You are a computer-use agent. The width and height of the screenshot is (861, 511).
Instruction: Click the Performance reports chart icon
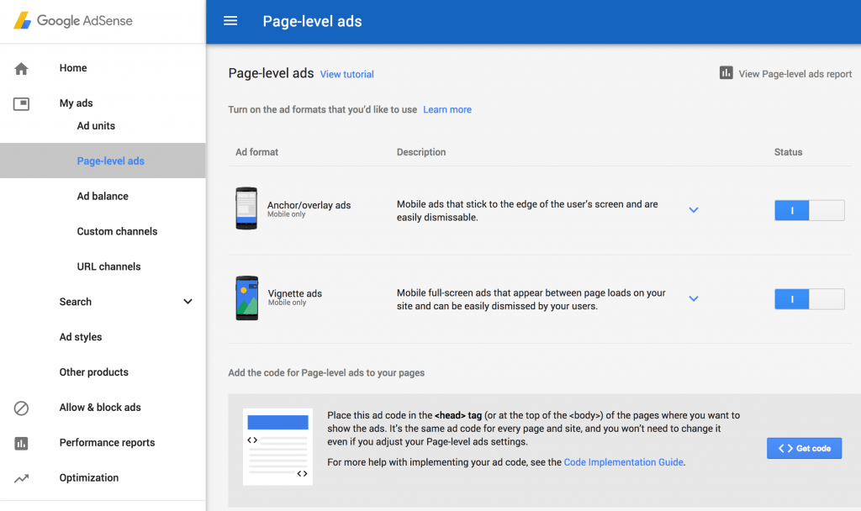point(22,443)
